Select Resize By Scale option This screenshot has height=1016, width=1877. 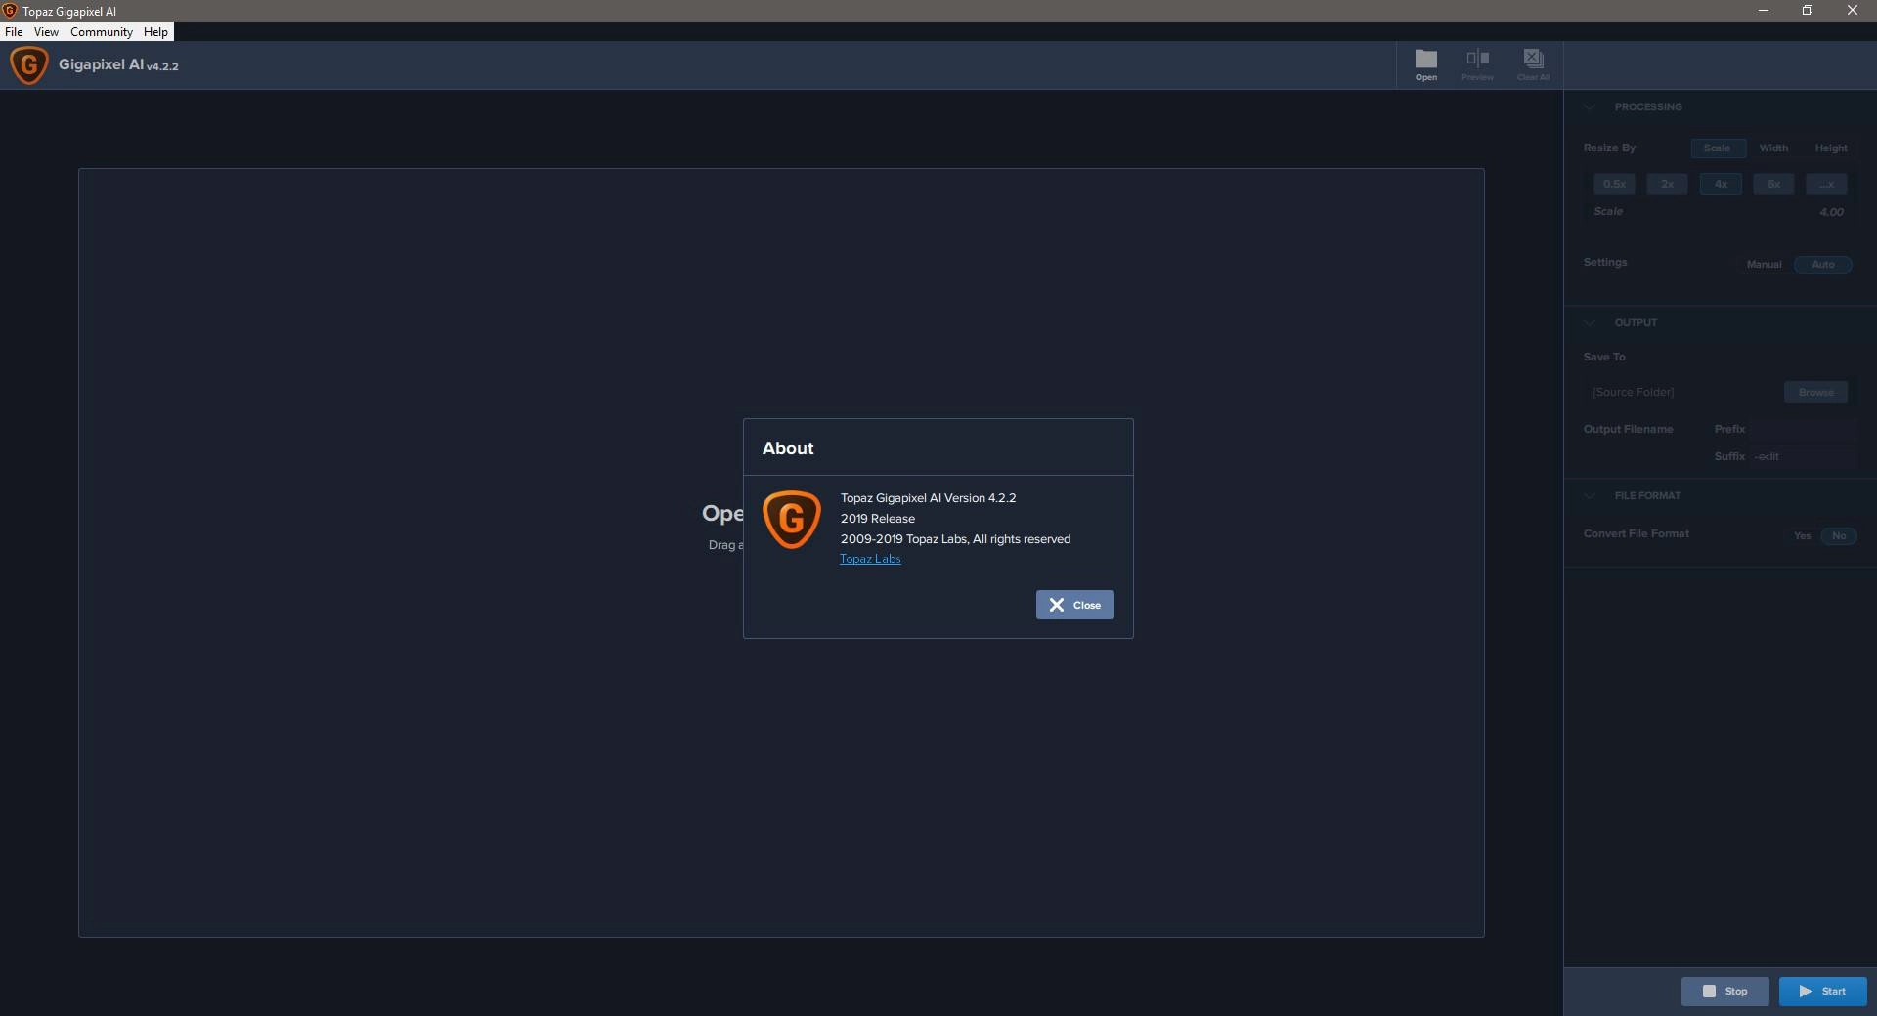click(1718, 148)
